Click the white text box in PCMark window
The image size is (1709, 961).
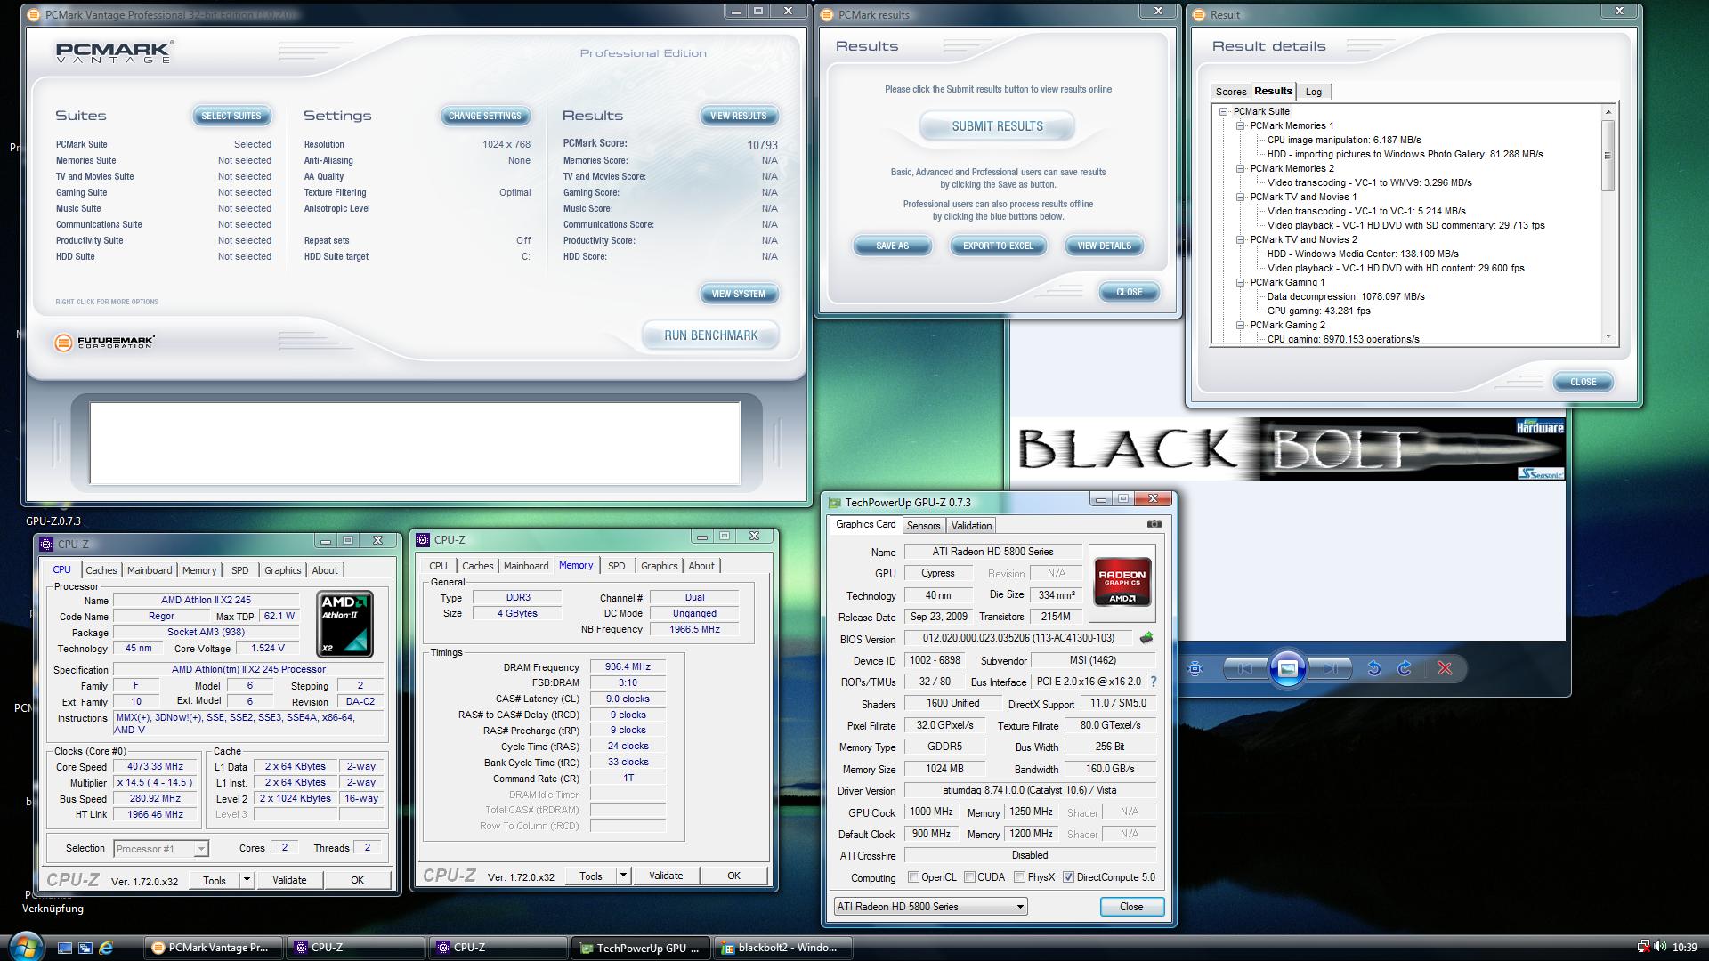point(415,443)
